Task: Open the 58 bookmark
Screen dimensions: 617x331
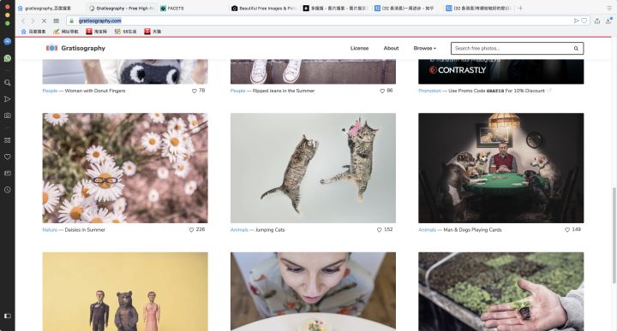Action: [x=125, y=32]
